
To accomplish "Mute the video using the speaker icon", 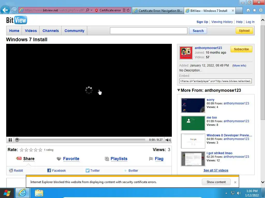I will point(168,140).
